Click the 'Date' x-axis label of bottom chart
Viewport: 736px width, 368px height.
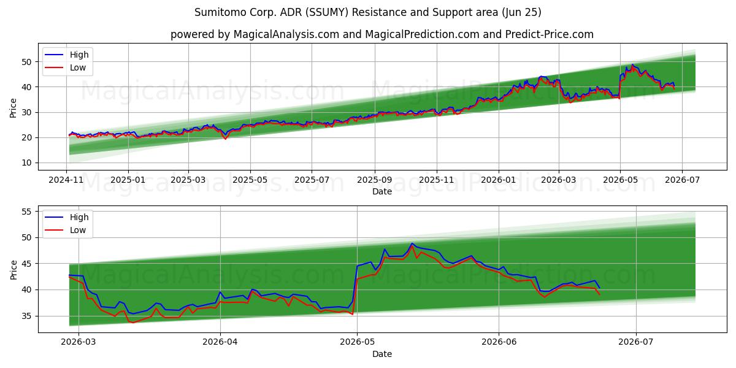click(x=382, y=355)
